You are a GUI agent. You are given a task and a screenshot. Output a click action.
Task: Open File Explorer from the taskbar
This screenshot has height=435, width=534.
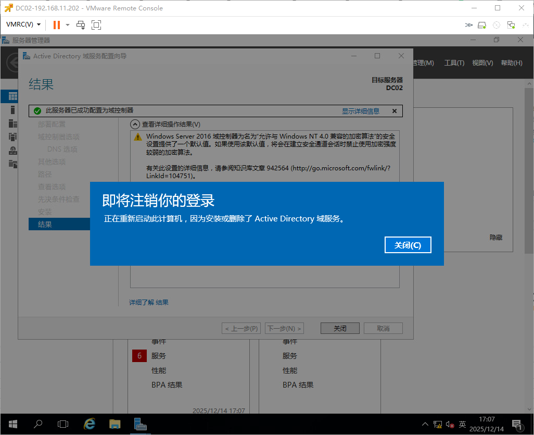click(115, 424)
